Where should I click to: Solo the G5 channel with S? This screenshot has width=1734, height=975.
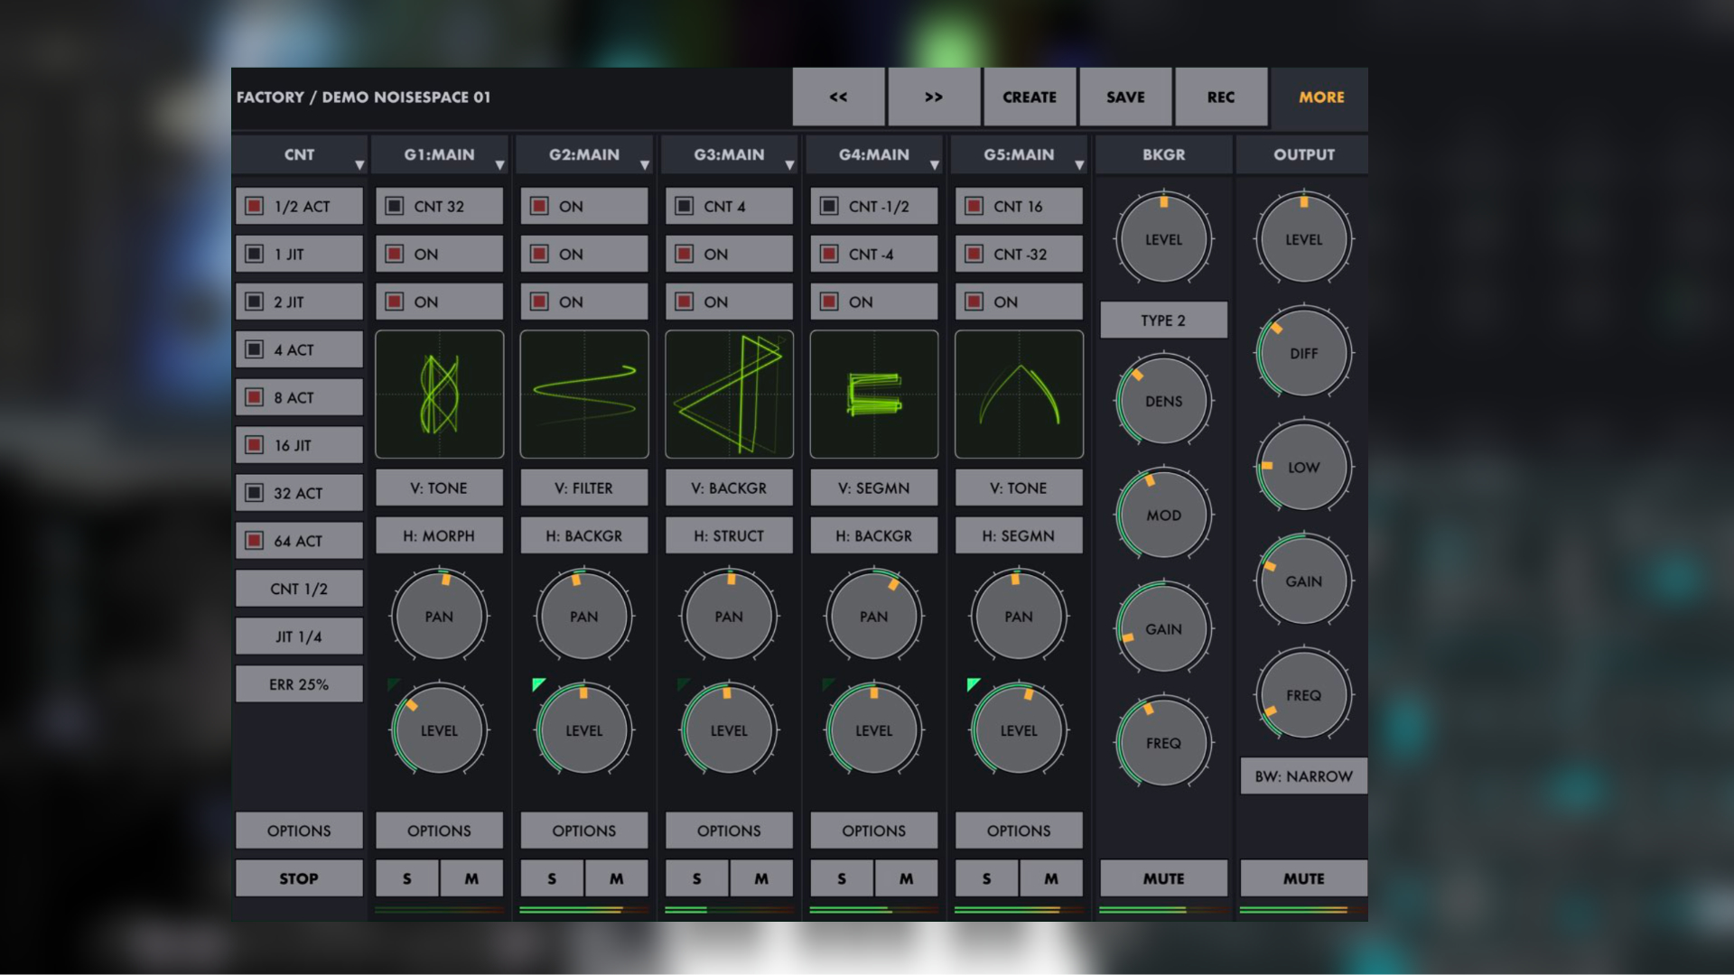pyautogui.click(x=986, y=878)
